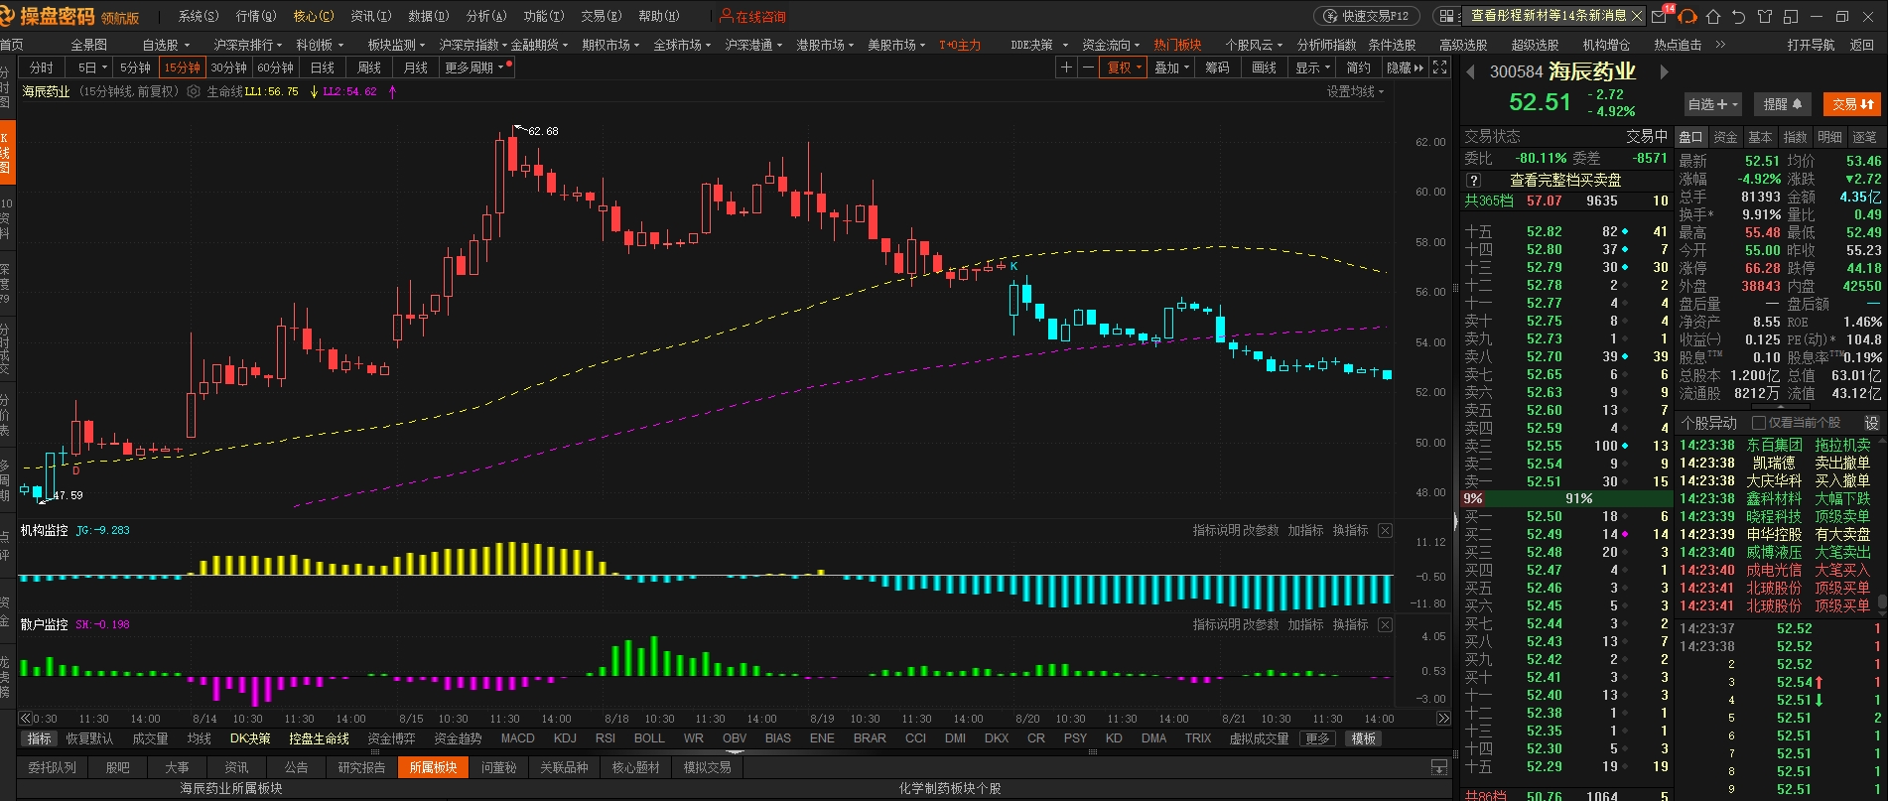Click the 隐藏 hide-panel arrows button
This screenshot has width=1888, height=801.
pyautogui.click(x=1405, y=67)
